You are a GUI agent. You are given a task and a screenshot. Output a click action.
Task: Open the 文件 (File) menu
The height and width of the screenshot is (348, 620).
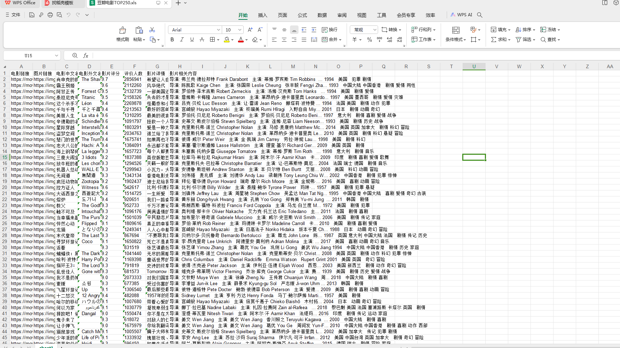13,15
